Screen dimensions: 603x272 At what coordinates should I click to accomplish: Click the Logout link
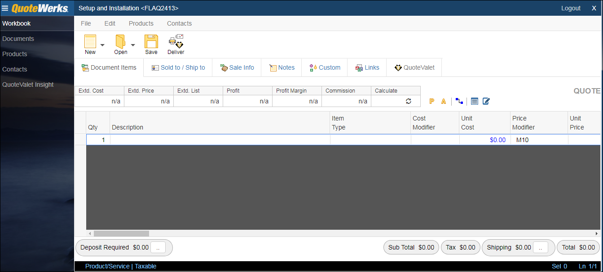click(x=571, y=8)
